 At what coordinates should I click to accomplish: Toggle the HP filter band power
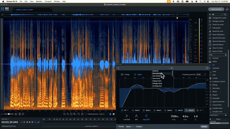pyautogui.click(x=122, y=110)
